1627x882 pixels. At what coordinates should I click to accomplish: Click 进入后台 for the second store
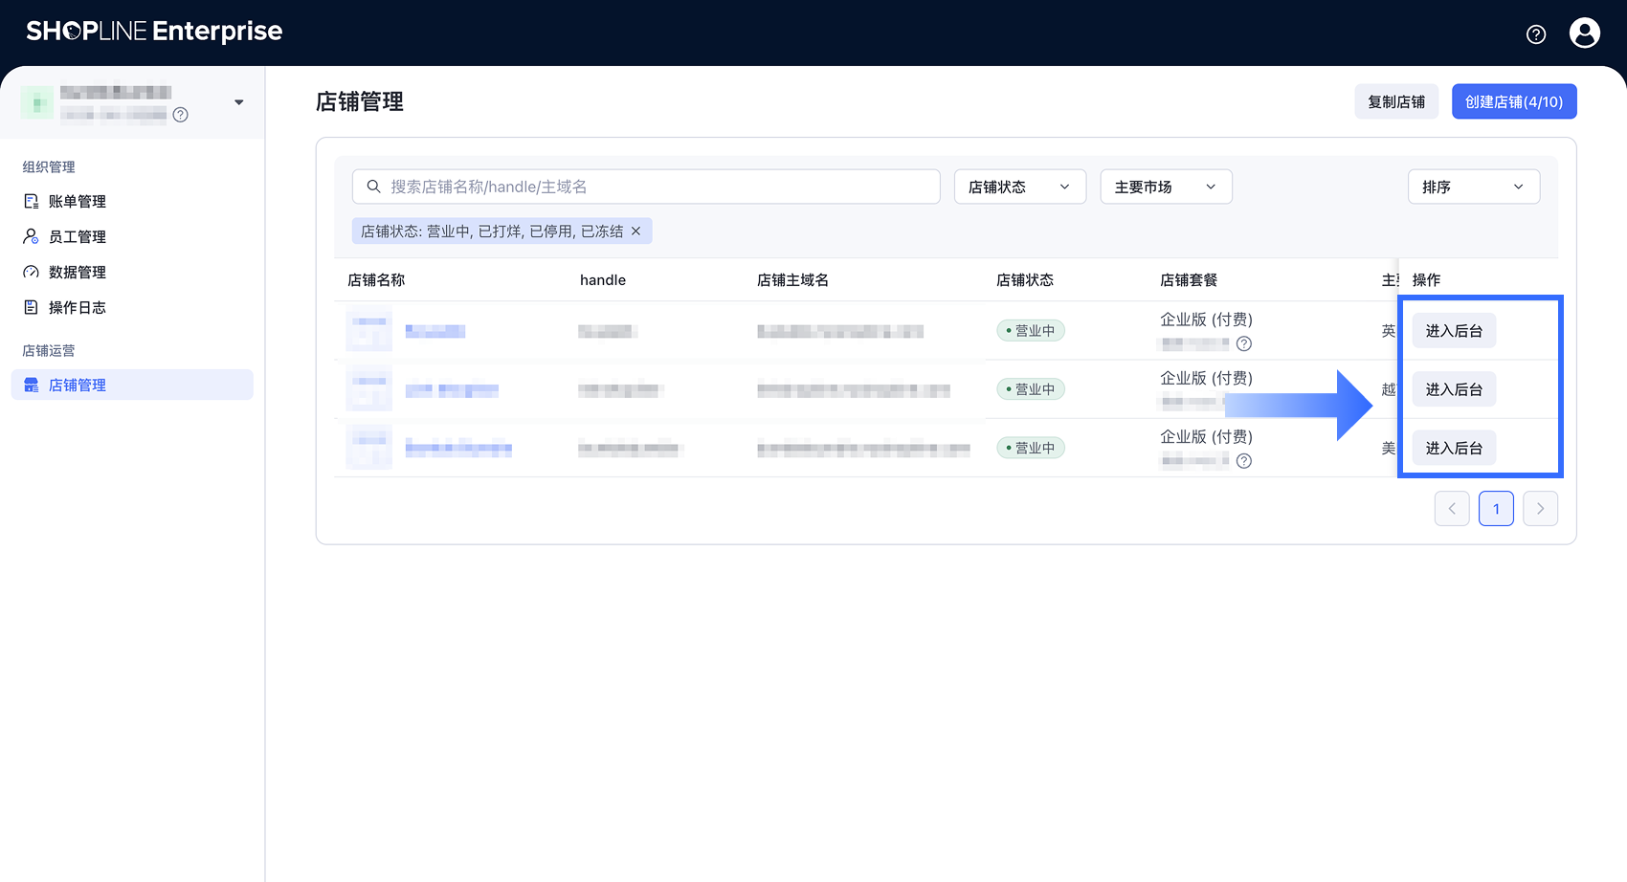tap(1454, 389)
